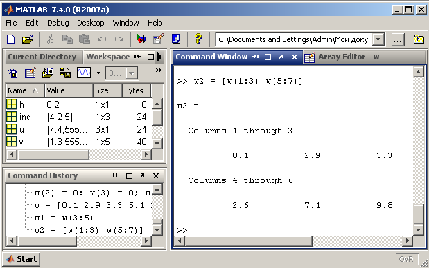Image resolution: width=429 pixels, height=268 pixels.
Task: Paste with the clipboard toolbar icon
Action: [x=85, y=39]
